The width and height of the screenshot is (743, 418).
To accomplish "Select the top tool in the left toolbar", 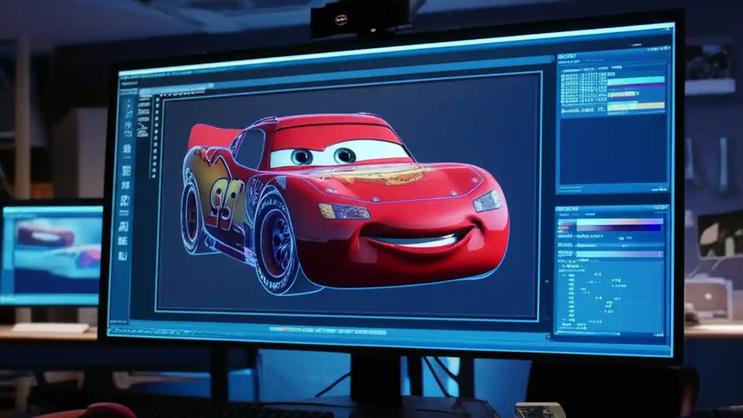I will 125,102.
